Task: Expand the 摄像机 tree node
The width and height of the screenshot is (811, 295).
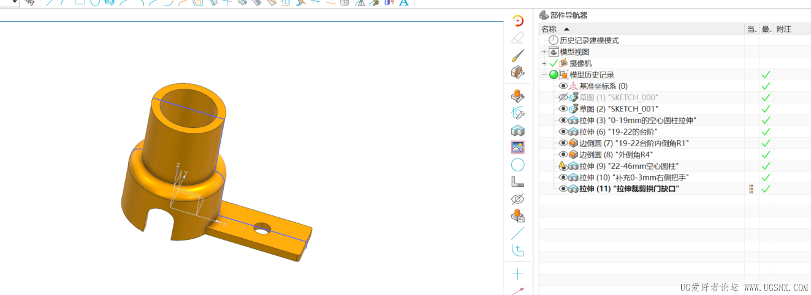Action: (544, 63)
